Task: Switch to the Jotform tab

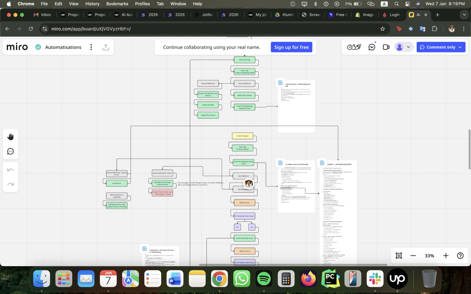Action: click(x=204, y=15)
